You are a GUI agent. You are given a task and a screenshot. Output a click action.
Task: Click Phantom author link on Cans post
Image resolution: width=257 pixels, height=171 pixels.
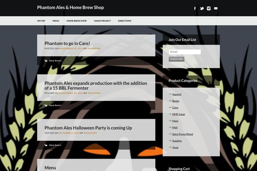coord(94,49)
